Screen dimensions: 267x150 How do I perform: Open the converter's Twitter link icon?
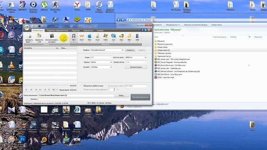click(146, 30)
